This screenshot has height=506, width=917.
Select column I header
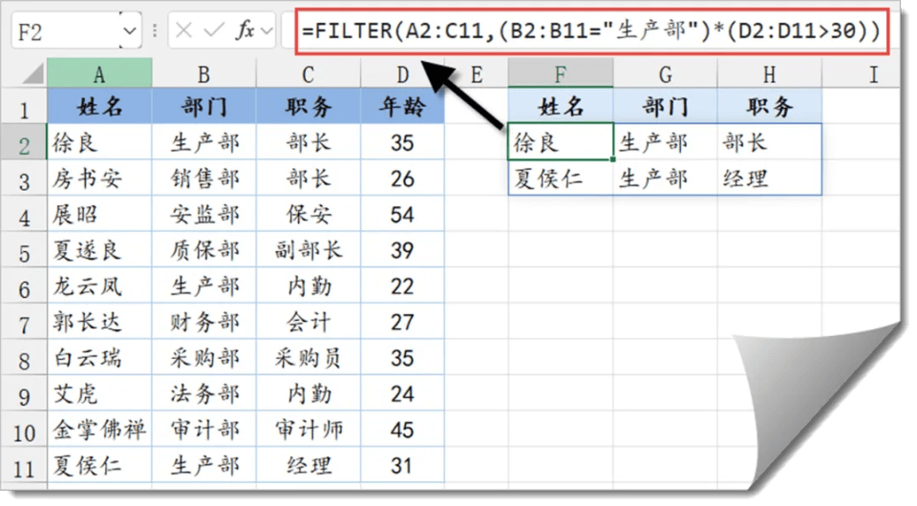(861, 74)
